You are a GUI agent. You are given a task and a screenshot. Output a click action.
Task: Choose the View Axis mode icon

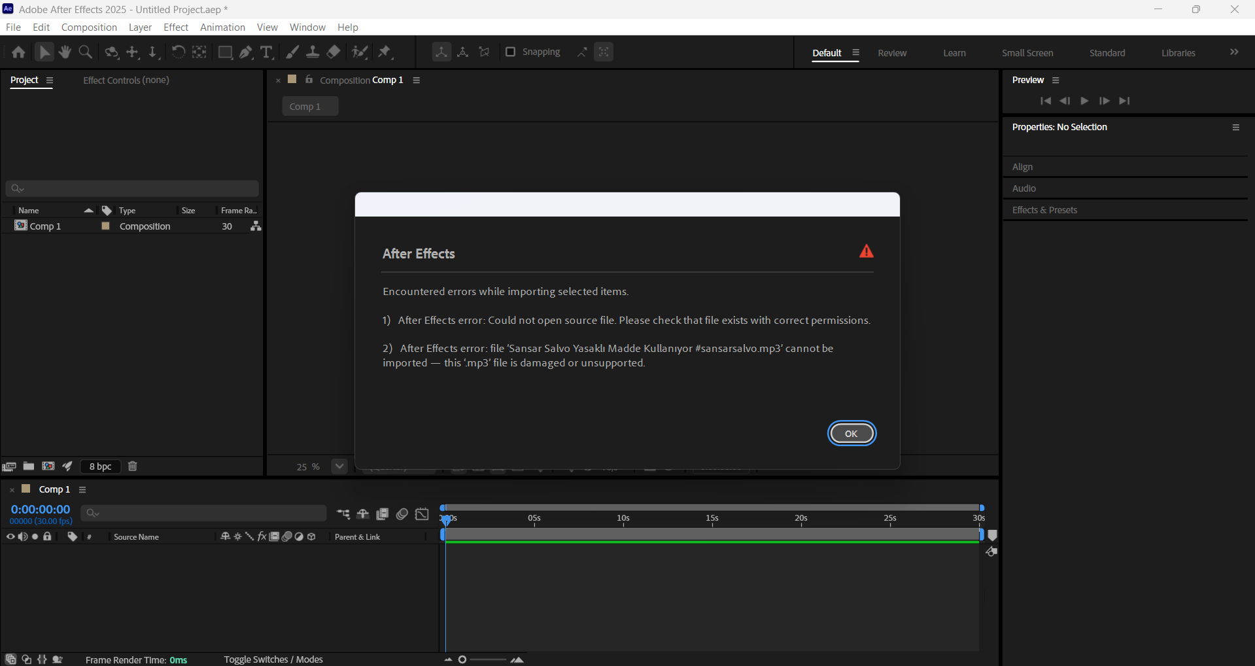(485, 52)
